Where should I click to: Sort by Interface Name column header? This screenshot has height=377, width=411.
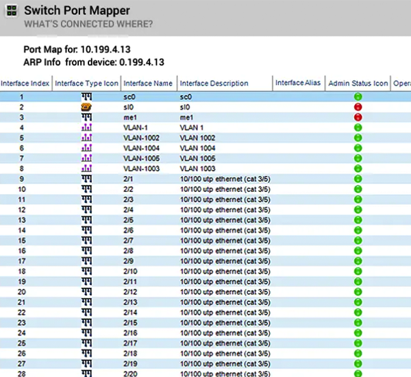(x=149, y=84)
